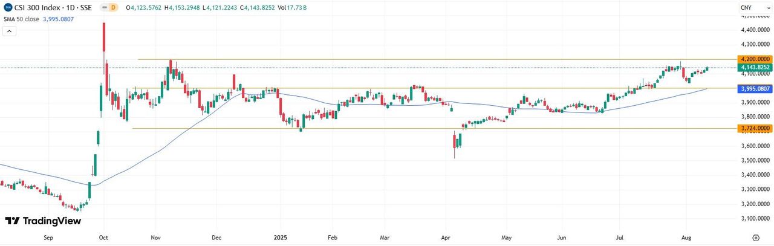Click the CSI 300 symbol logo
Image resolution: width=774 pixels, height=246 pixels.
[x=7, y=7]
